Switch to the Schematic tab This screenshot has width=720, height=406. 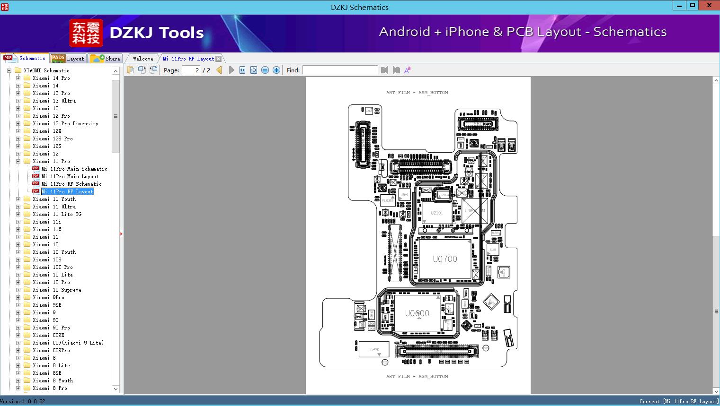[x=25, y=58]
